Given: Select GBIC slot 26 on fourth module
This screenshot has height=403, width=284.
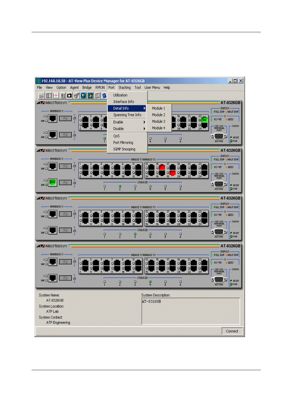Looking at the screenshot, I should pos(65,278).
